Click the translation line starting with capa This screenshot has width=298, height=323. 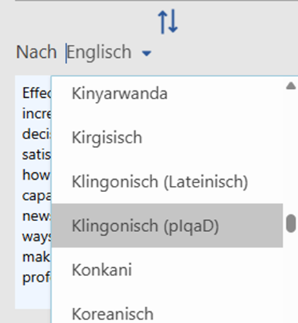(x=36, y=196)
